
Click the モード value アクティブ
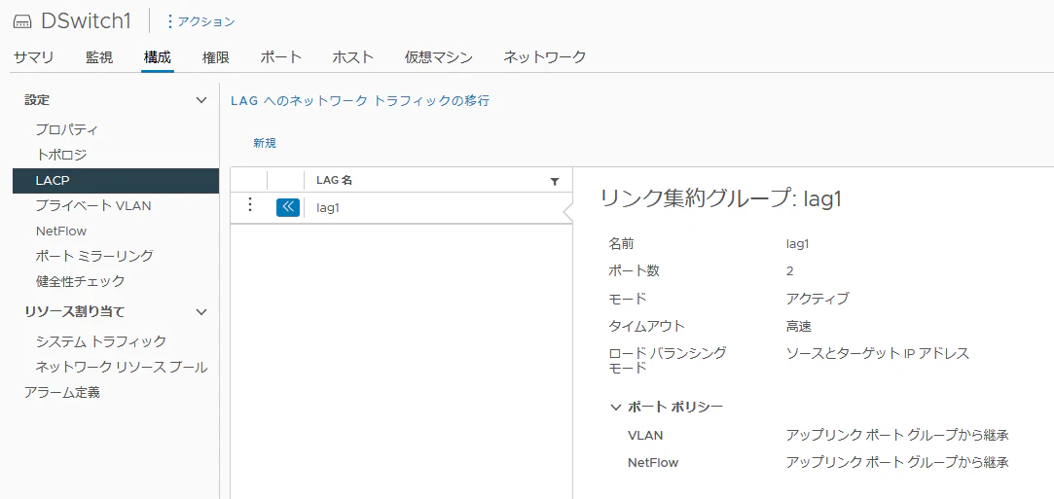coord(818,299)
